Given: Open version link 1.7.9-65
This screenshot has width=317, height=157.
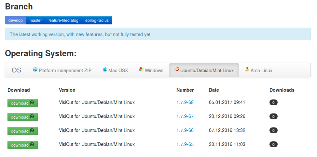Looking at the screenshot, I should pos(185,144).
